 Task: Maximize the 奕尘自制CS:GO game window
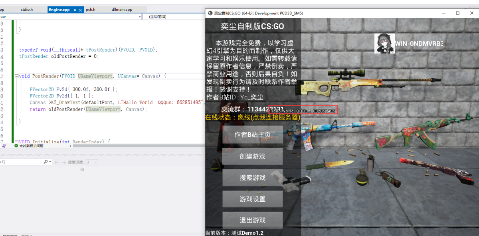pyautogui.click(x=457, y=13)
